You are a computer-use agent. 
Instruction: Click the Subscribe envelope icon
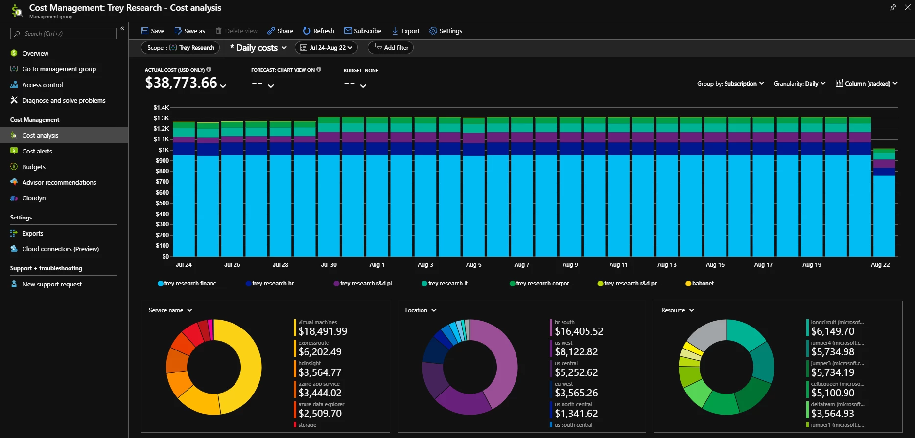click(348, 31)
